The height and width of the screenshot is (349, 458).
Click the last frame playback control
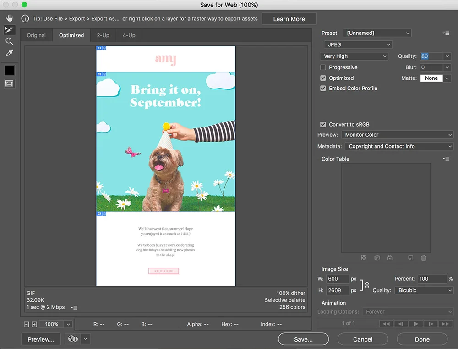(445, 323)
